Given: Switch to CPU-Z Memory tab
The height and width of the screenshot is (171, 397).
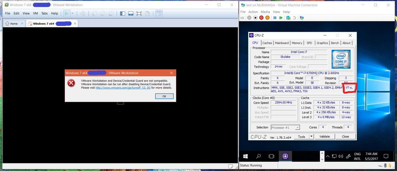Looking at the screenshot, I should click(x=297, y=43).
